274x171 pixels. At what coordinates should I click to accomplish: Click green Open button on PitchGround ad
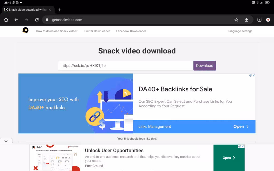[229, 158]
